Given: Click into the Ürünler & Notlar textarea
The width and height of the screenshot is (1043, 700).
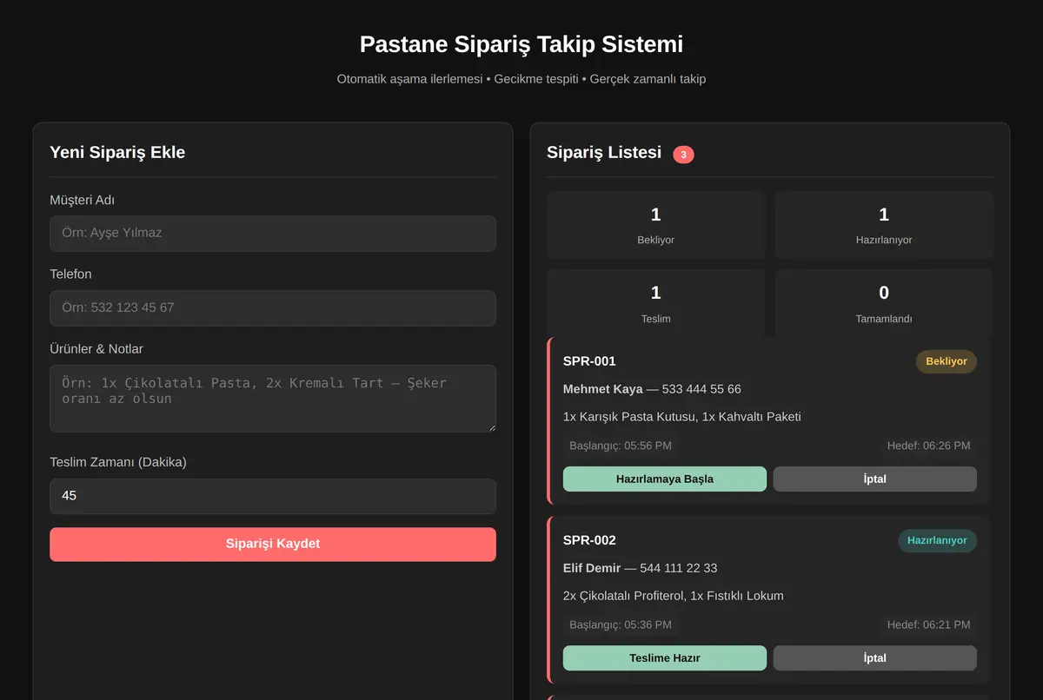Looking at the screenshot, I should tap(273, 399).
